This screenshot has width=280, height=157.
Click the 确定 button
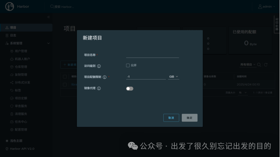[190, 118]
